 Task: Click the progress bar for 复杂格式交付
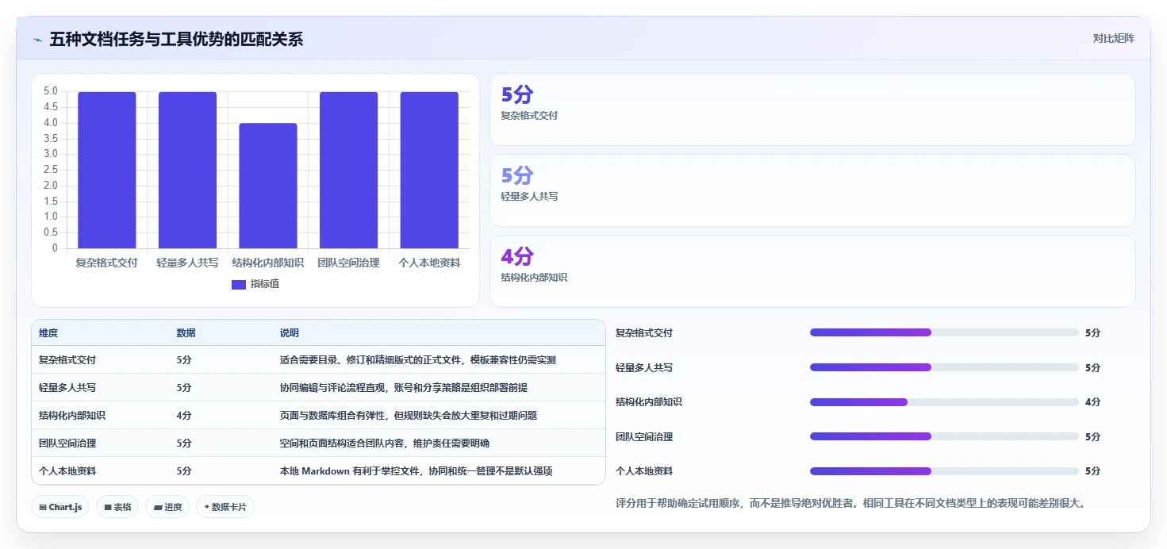[944, 333]
